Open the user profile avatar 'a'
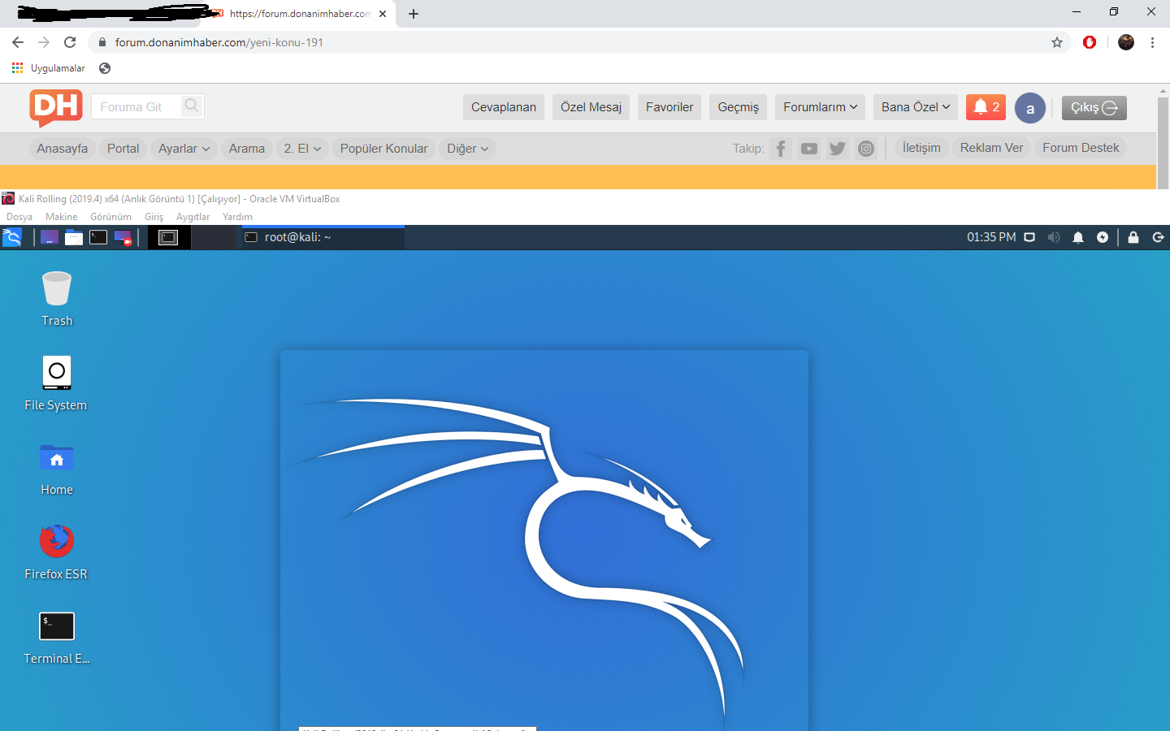This screenshot has height=731, width=1170. pyautogui.click(x=1030, y=108)
